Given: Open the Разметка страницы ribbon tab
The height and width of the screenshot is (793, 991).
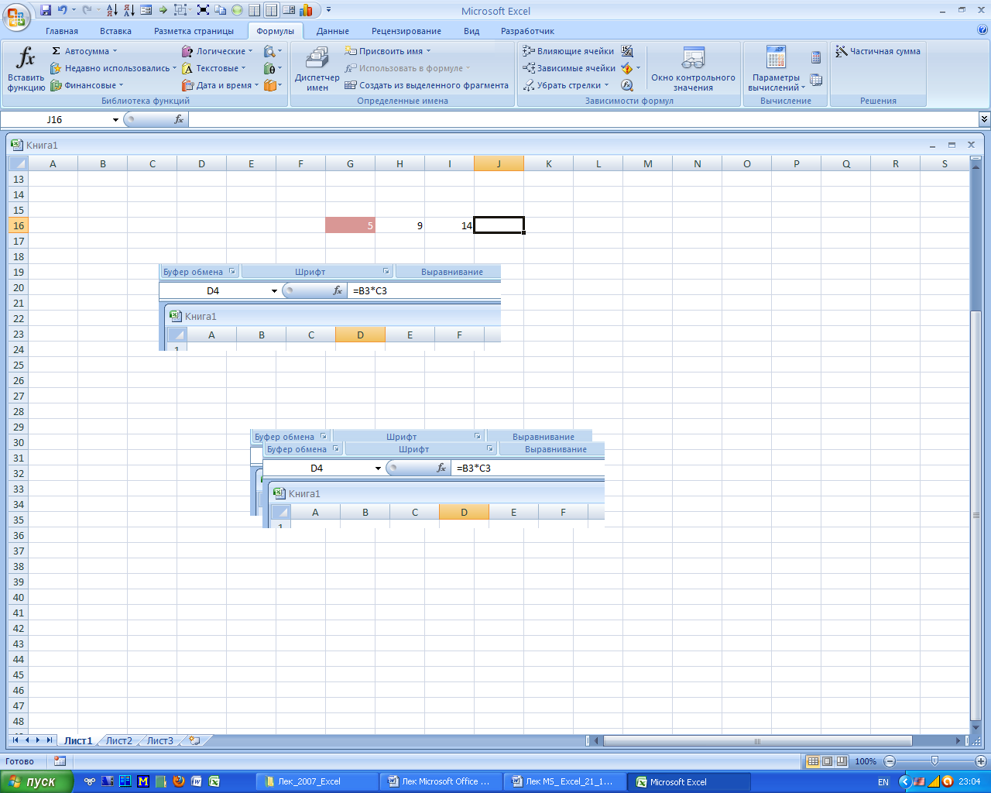Looking at the screenshot, I should [x=194, y=31].
